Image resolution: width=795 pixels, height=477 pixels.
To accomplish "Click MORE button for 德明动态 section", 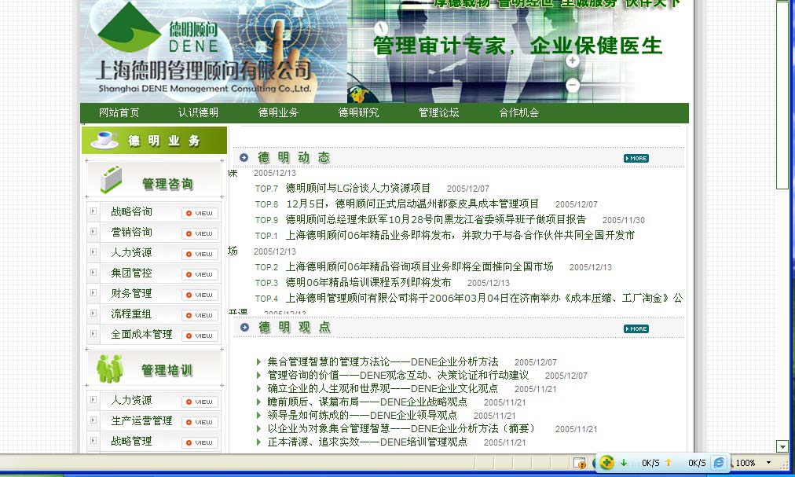I will (636, 158).
